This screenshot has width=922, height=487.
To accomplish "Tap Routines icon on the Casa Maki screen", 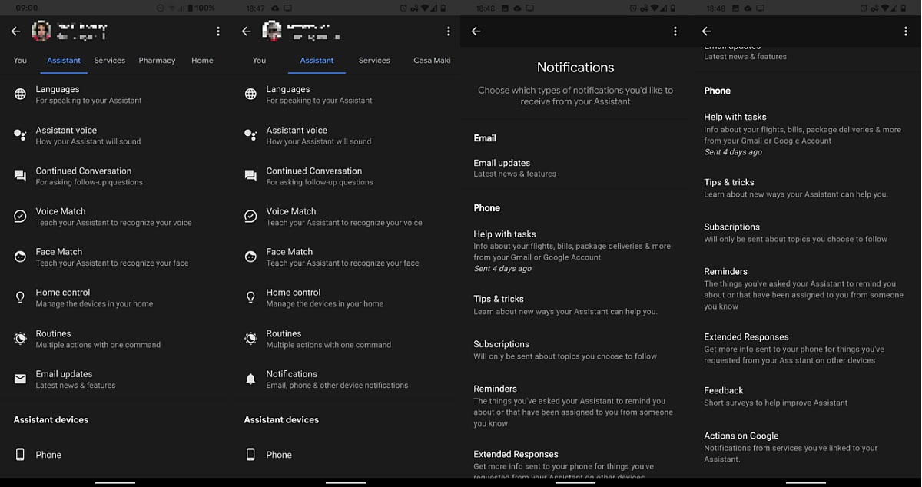I will (x=250, y=339).
